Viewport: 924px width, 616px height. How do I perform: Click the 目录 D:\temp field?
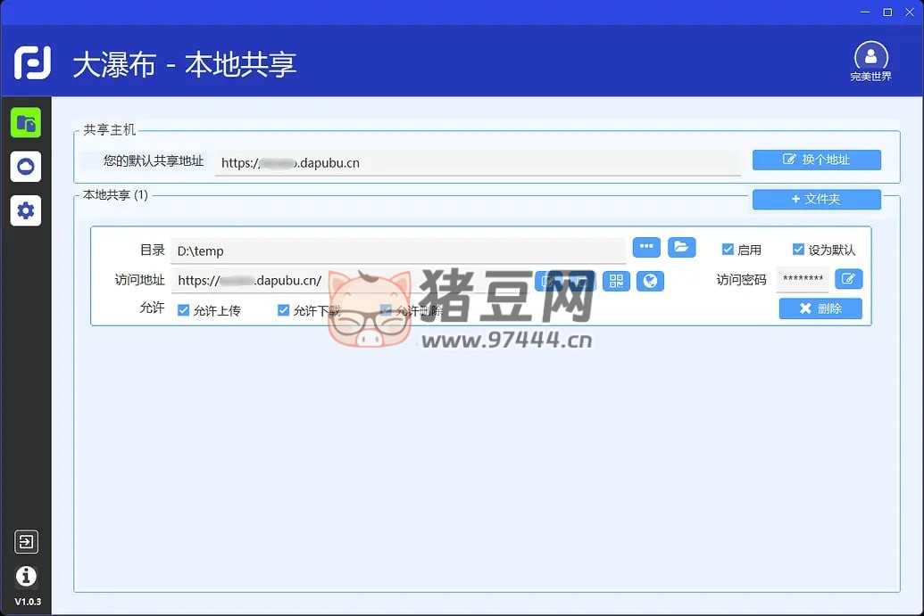tap(398, 251)
